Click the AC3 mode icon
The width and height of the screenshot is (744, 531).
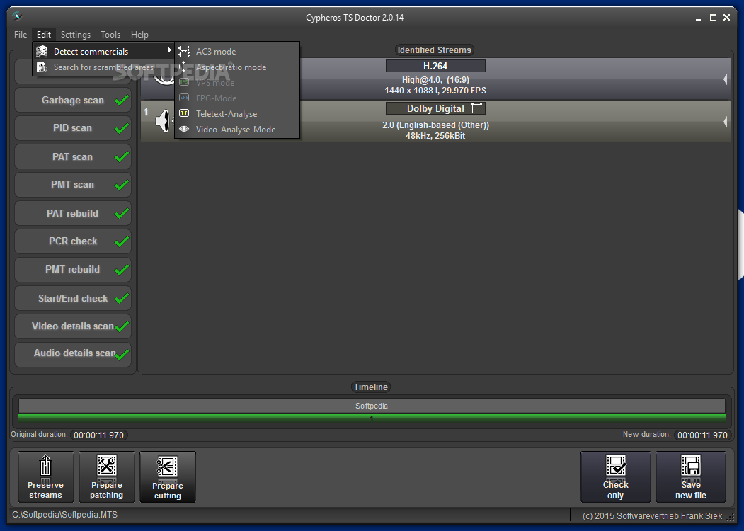184,51
